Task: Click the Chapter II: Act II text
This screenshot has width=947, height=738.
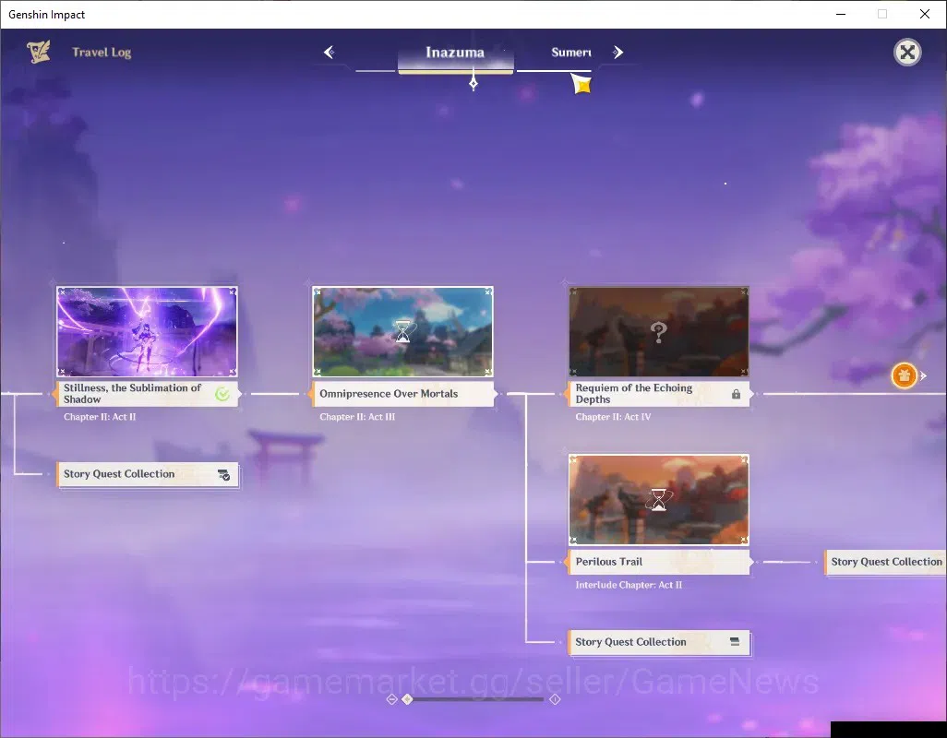Action: [100, 417]
